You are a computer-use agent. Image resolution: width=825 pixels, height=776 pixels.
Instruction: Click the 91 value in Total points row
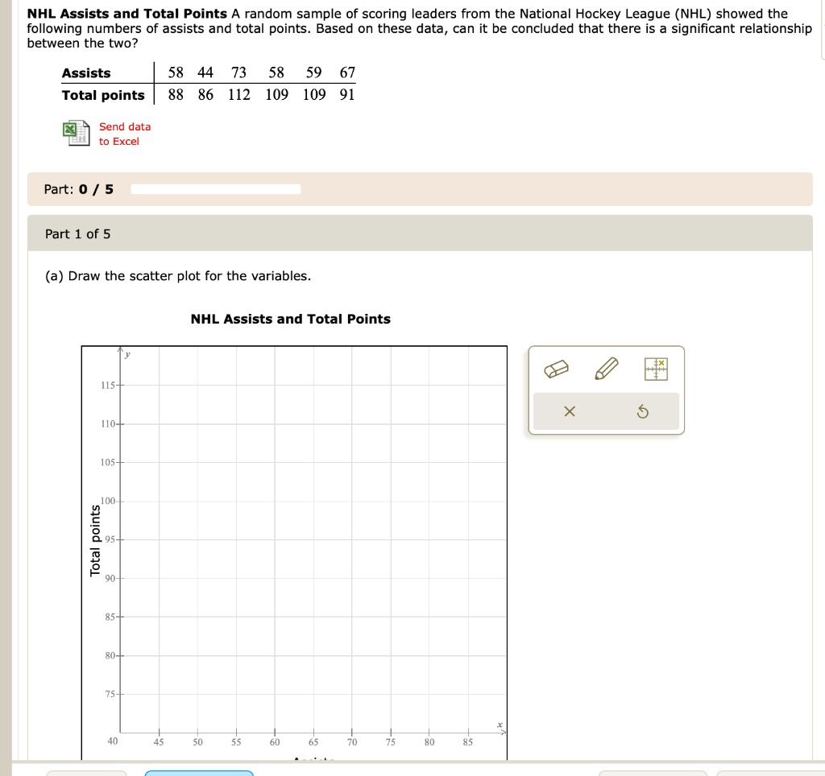[x=347, y=95]
